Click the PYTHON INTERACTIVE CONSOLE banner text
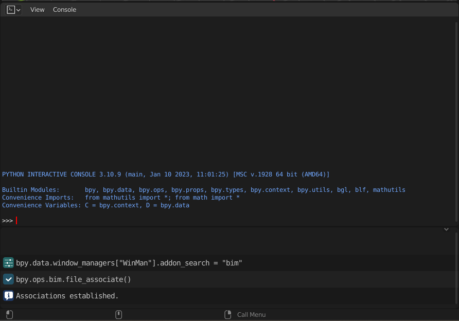The image size is (459, 321). coord(103,174)
